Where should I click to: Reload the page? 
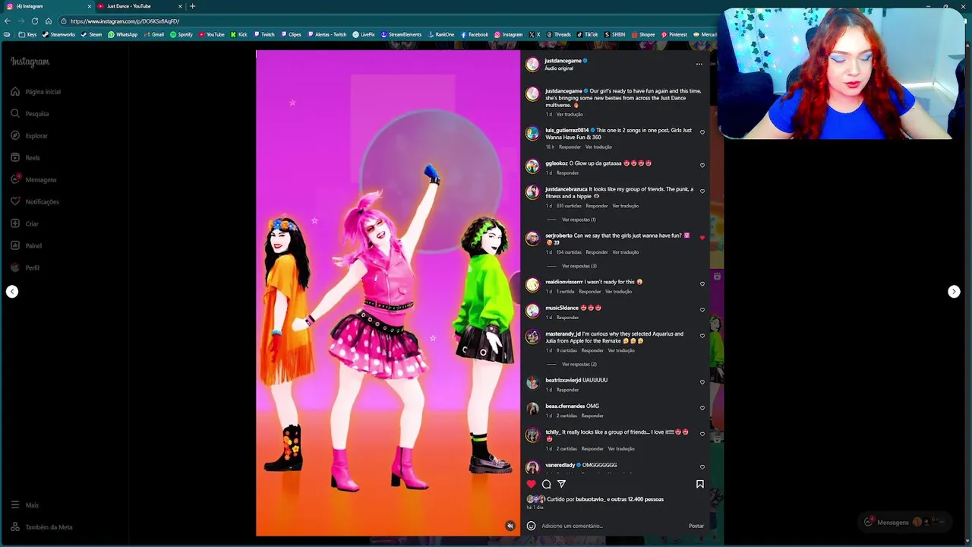pyautogui.click(x=34, y=21)
